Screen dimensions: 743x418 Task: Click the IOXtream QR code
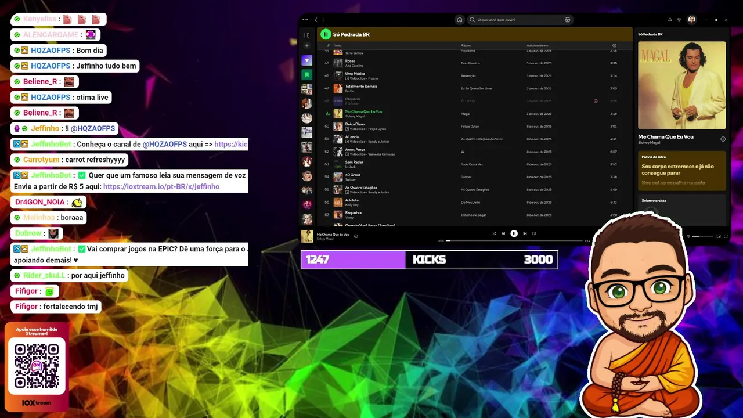pyautogui.click(x=37, y=366)
